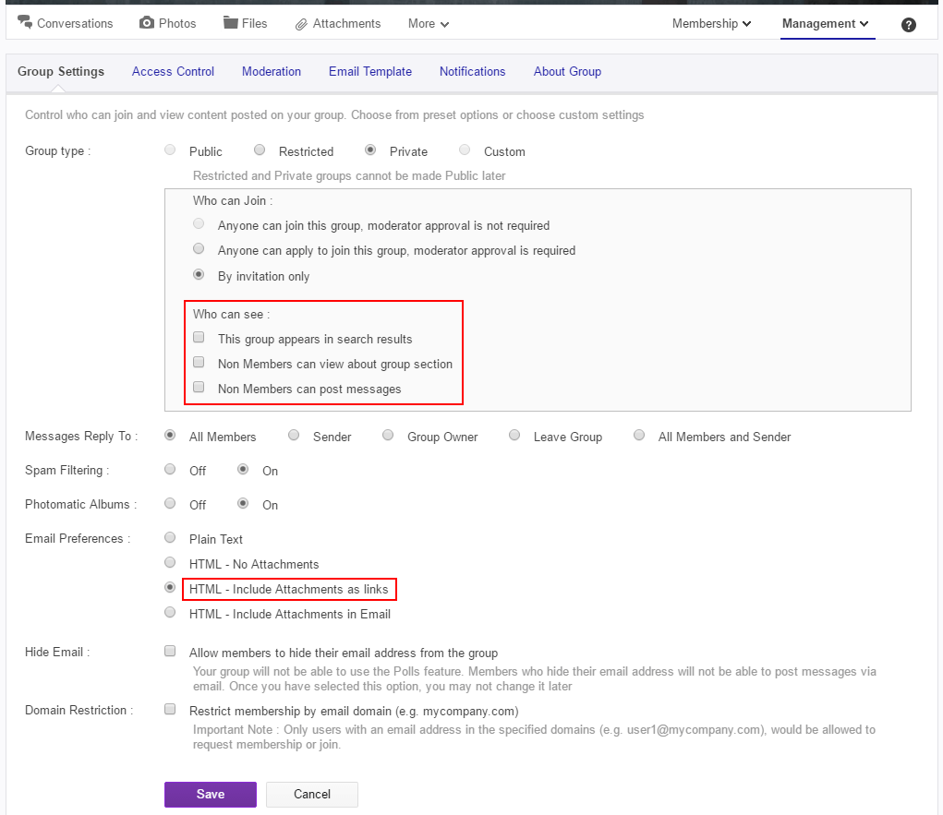Select the Public group type
The height and width of the screenshot is (815, 943).
169,149
